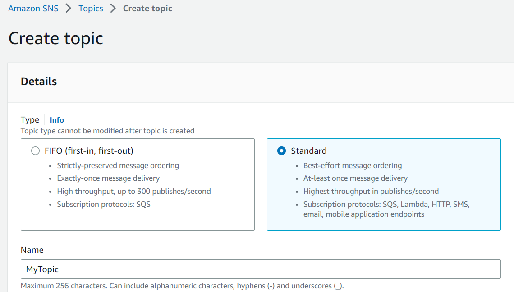Viewport: 514px width, 292px height.
Task: Open the Info link next to Type
Action: click(57, 120)
